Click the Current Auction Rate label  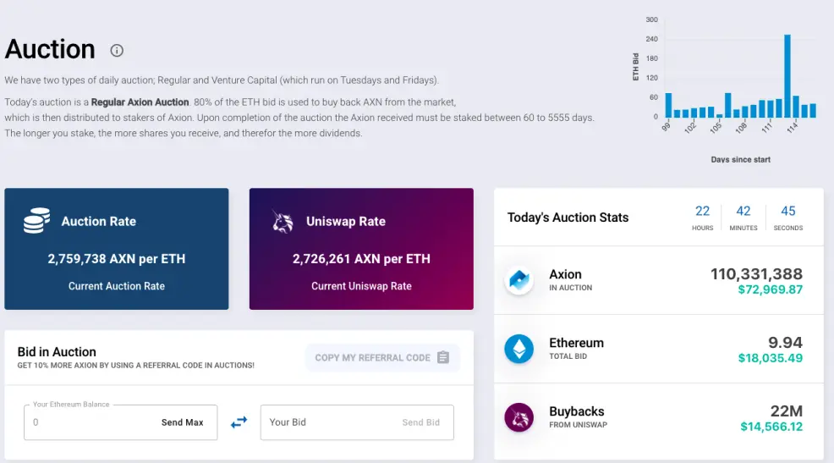[117, 286]
